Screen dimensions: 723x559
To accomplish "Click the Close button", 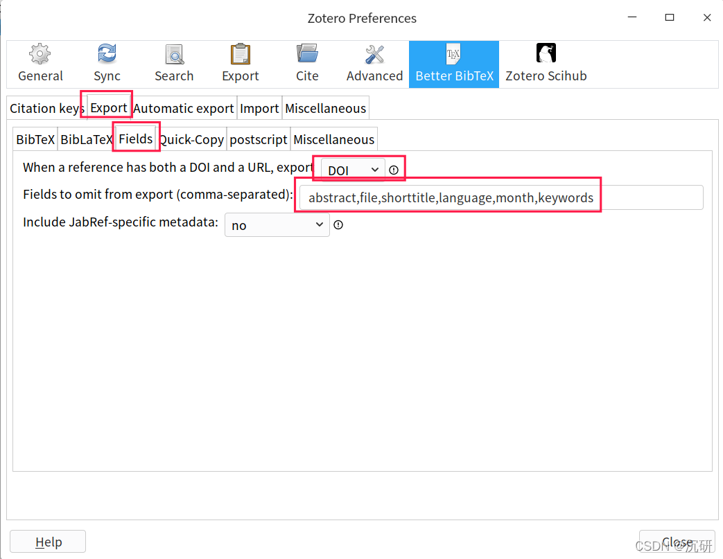I will click(677, 542).
